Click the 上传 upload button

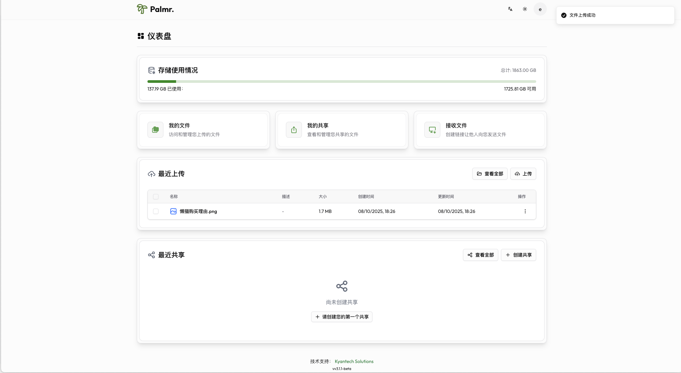(523, 174)
